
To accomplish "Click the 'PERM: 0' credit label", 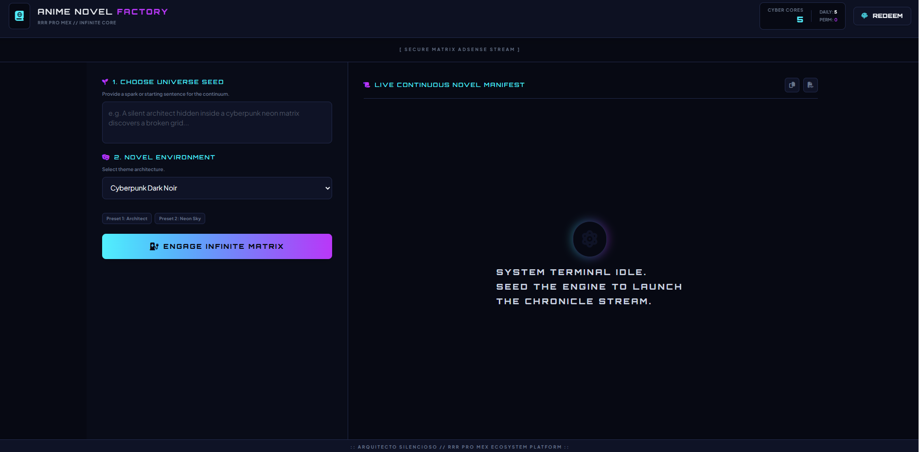I will pos(828,20).
